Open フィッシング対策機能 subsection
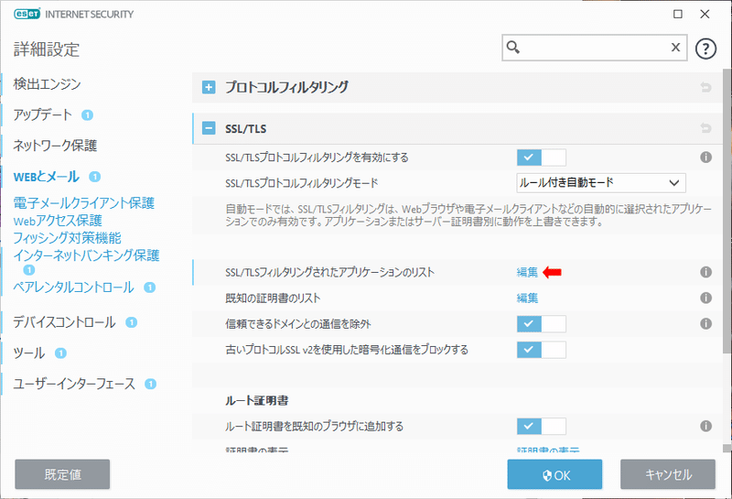The height and width of the screenshot is (499, 732). (x=67, y=238)
